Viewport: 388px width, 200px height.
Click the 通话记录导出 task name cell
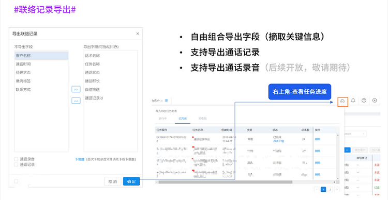click(201, 139)
